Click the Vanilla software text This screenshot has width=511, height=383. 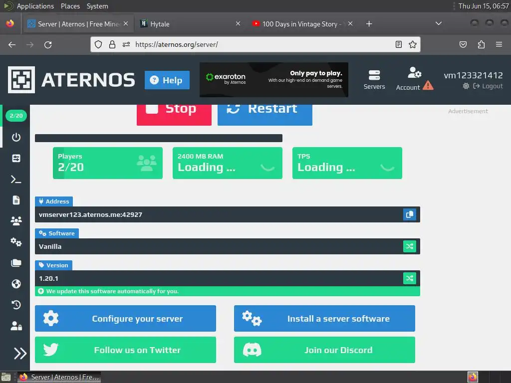pyautogui.click(x=50, y=246)
